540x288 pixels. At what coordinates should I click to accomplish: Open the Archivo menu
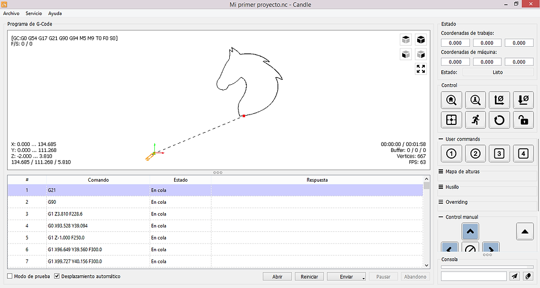(x=12, y=13)
